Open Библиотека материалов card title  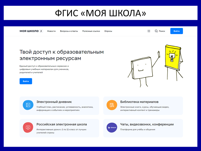[139, 102]
